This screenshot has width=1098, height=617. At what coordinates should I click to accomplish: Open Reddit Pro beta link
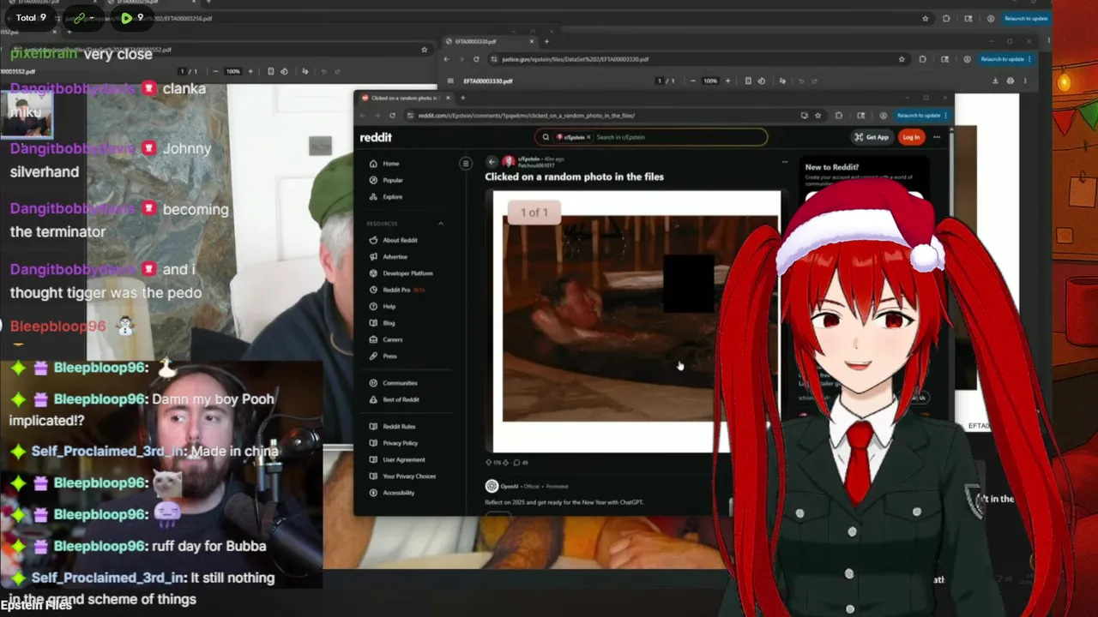397,290
